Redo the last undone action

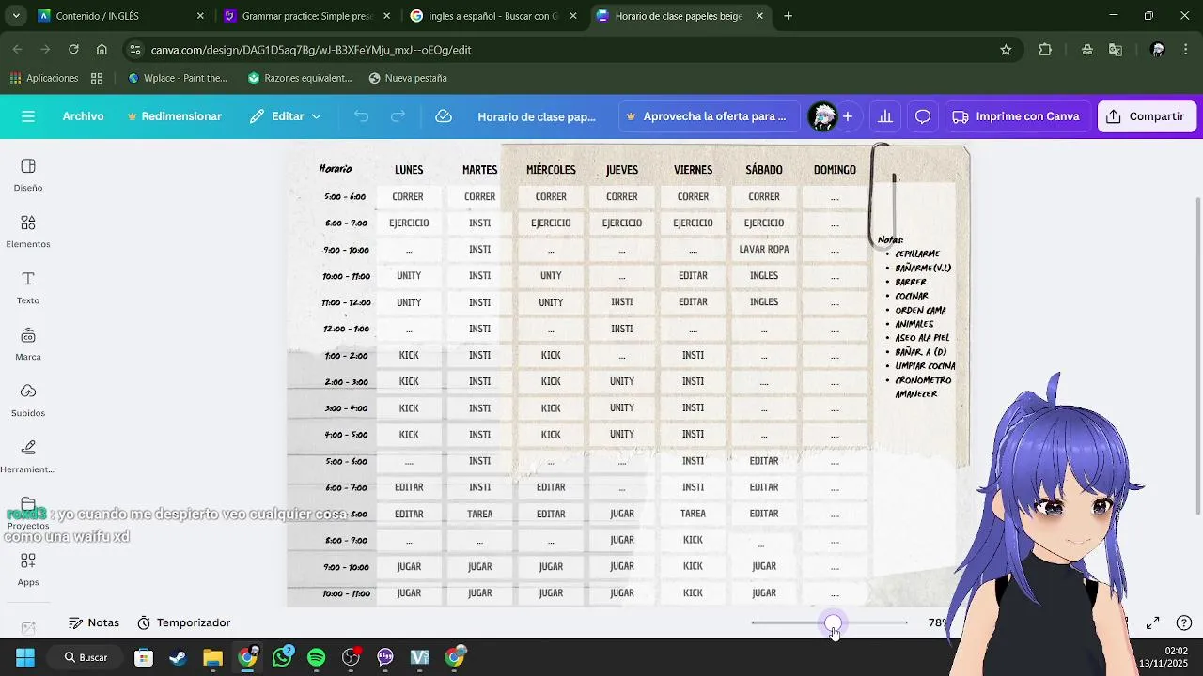point(398,116)
